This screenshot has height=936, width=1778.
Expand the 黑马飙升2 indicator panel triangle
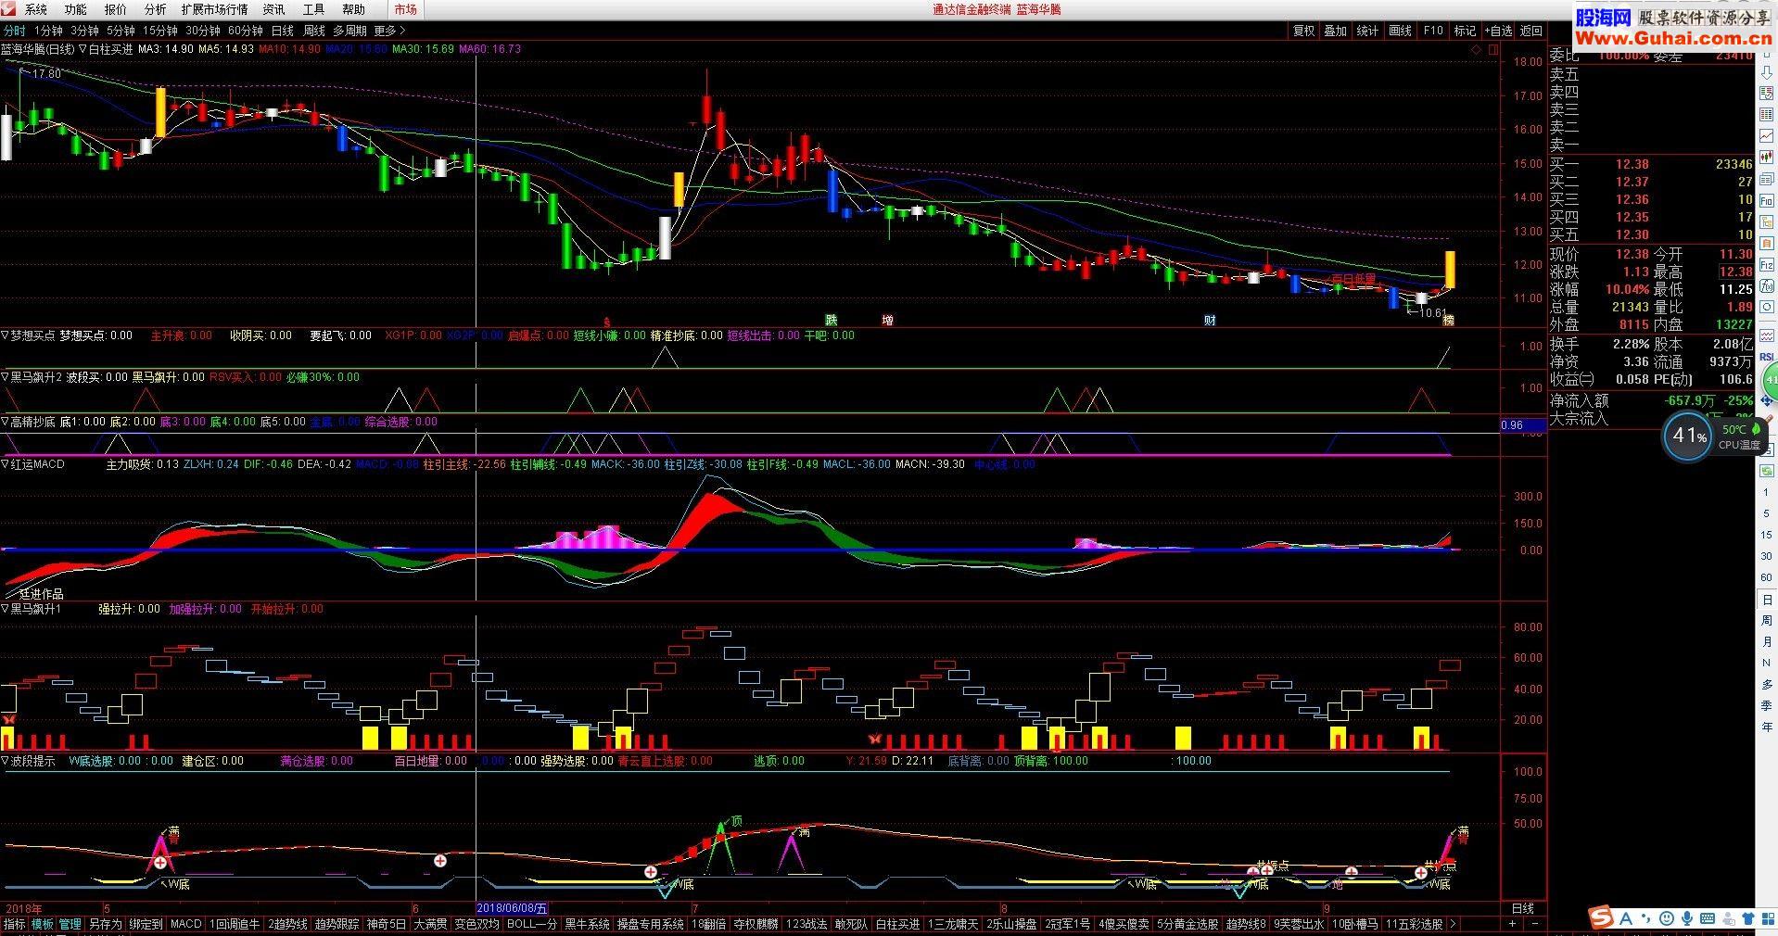tap(5, 377)
